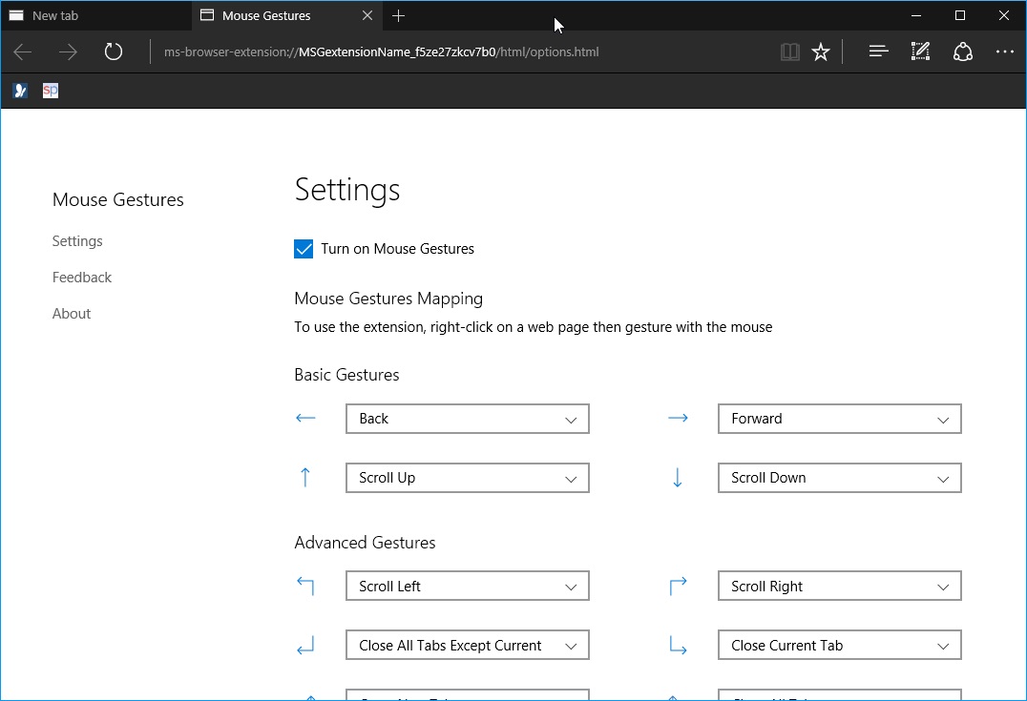Click the Advanced Gestures heading
The height and width of the screenshot is (701, 1027).
pos(365,543)
